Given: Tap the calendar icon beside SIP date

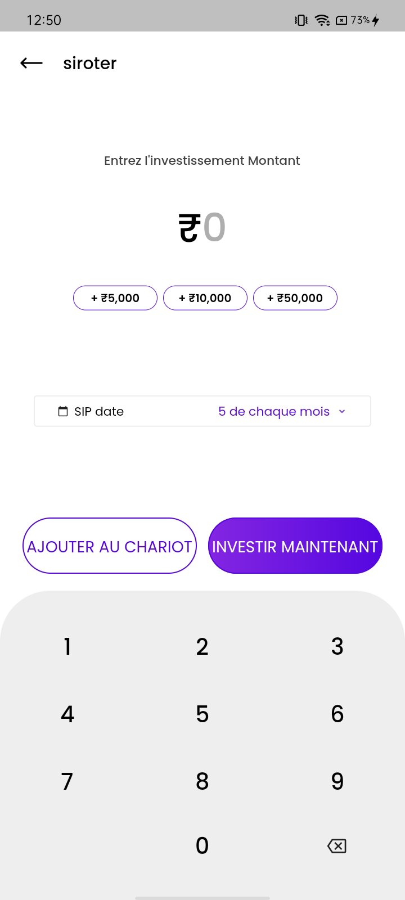Looking at the screenshot, I should [x=63, y=411].
